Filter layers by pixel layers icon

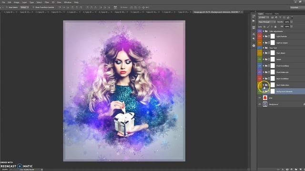pos(272,18)
